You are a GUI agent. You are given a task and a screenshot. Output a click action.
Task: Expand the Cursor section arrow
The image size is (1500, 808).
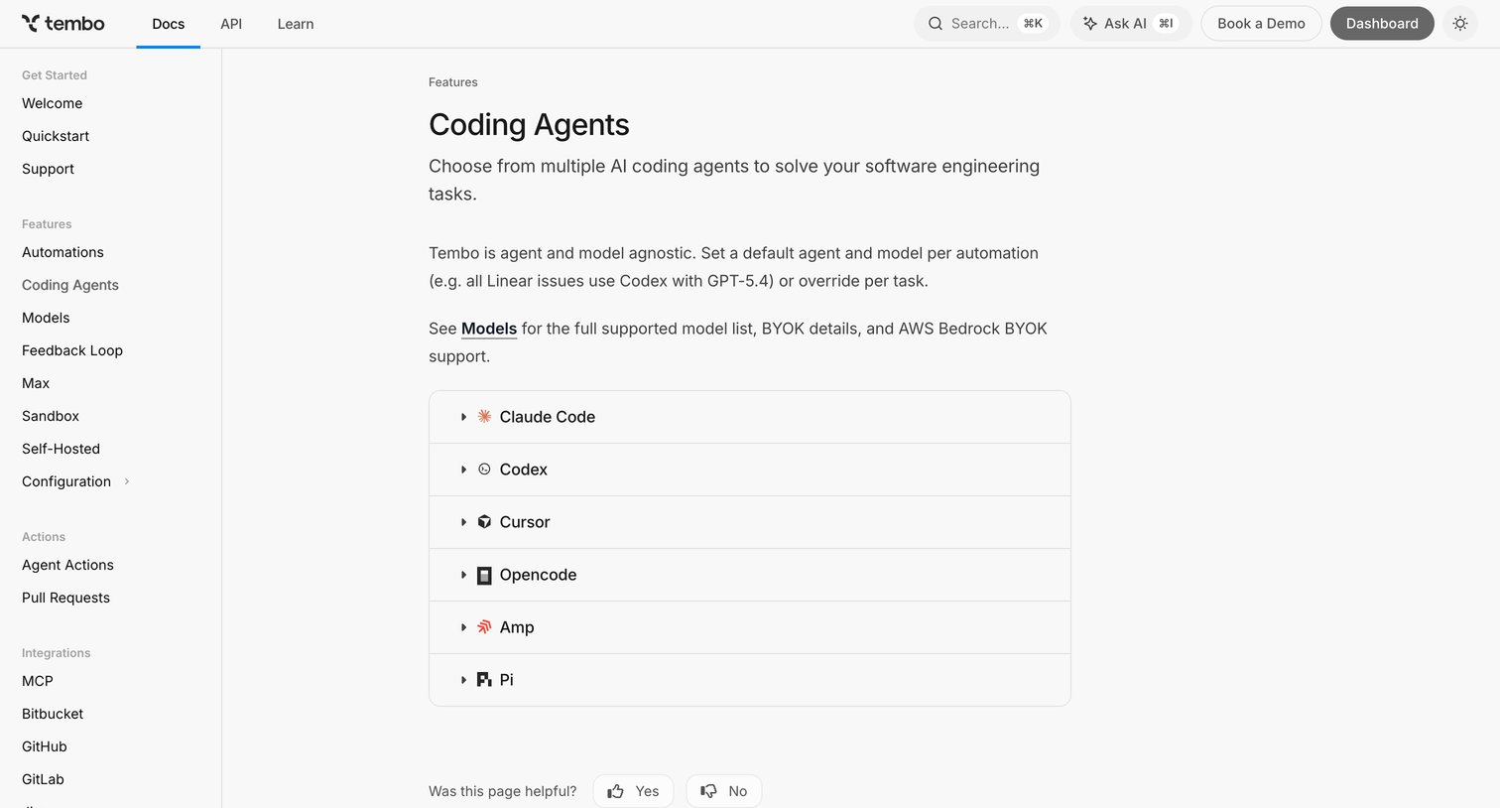click(x=463, y=522)
